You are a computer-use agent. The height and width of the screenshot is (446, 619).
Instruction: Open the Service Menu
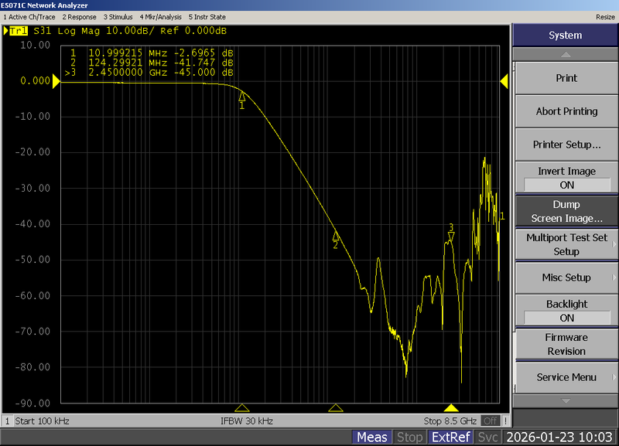coord(566,377)
